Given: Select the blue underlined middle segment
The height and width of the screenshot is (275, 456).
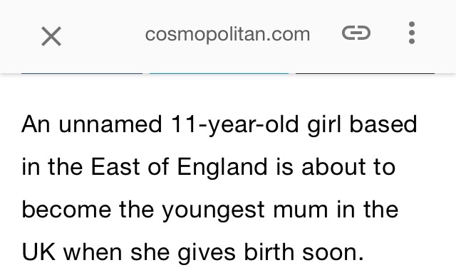Looking at the screenshot, I should coord(219,73).
